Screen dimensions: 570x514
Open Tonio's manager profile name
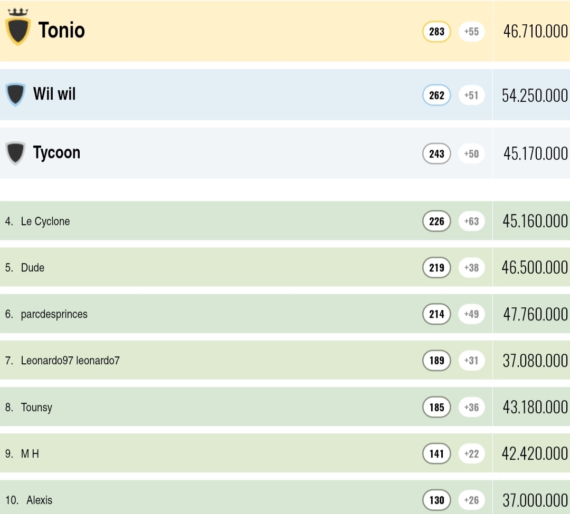tap(62, 31)
